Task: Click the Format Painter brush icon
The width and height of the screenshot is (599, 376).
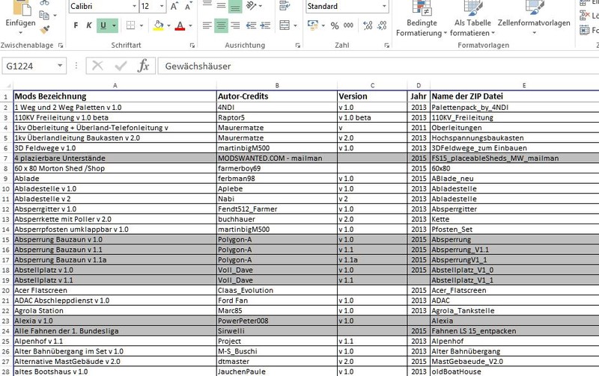Action: [44, 30]
